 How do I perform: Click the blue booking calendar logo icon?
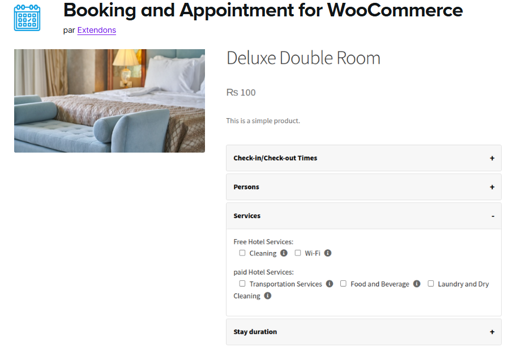coord(27,18)
